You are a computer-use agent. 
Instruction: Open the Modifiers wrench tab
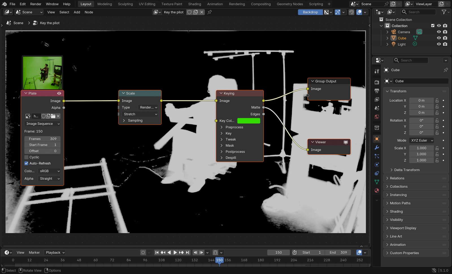377,147
